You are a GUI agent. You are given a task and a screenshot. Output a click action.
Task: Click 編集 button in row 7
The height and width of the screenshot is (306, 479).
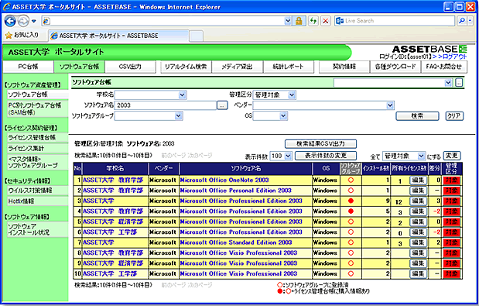tap(418, 242)
